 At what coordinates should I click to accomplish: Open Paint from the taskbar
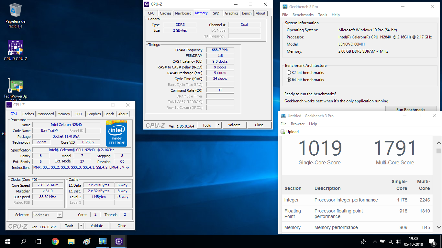87,241
